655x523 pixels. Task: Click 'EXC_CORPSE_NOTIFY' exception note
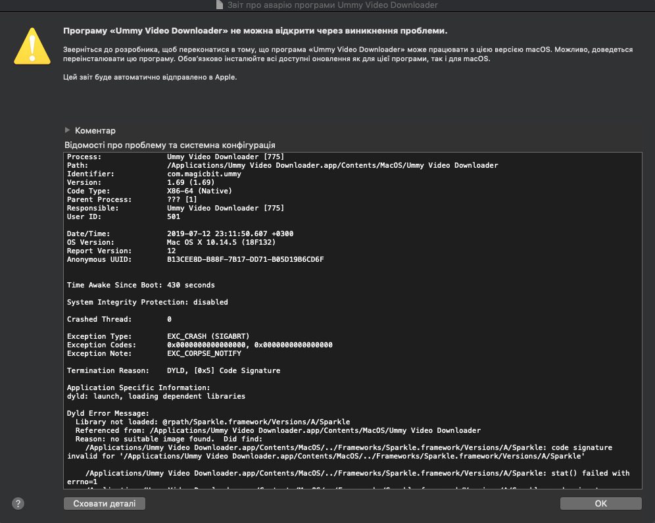pos(204,353)
